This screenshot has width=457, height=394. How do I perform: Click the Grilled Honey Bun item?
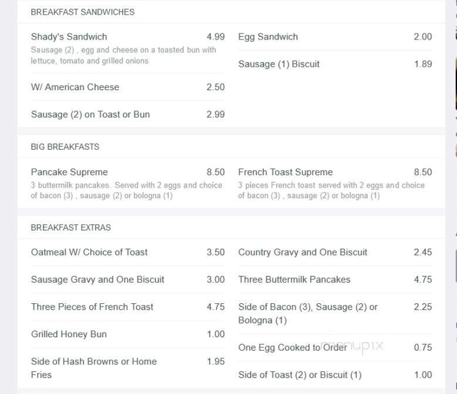69,334
